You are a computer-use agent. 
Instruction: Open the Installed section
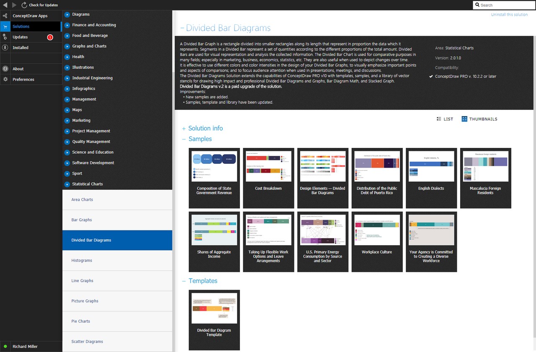(31, 48)
